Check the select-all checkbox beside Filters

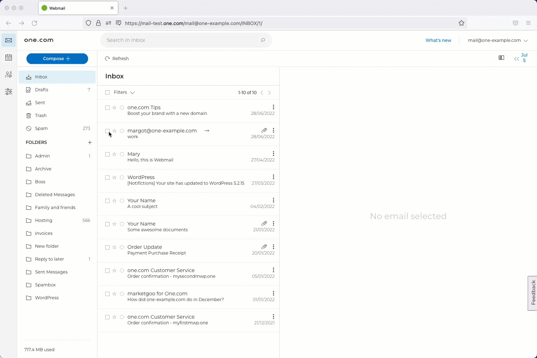(107, 92)
